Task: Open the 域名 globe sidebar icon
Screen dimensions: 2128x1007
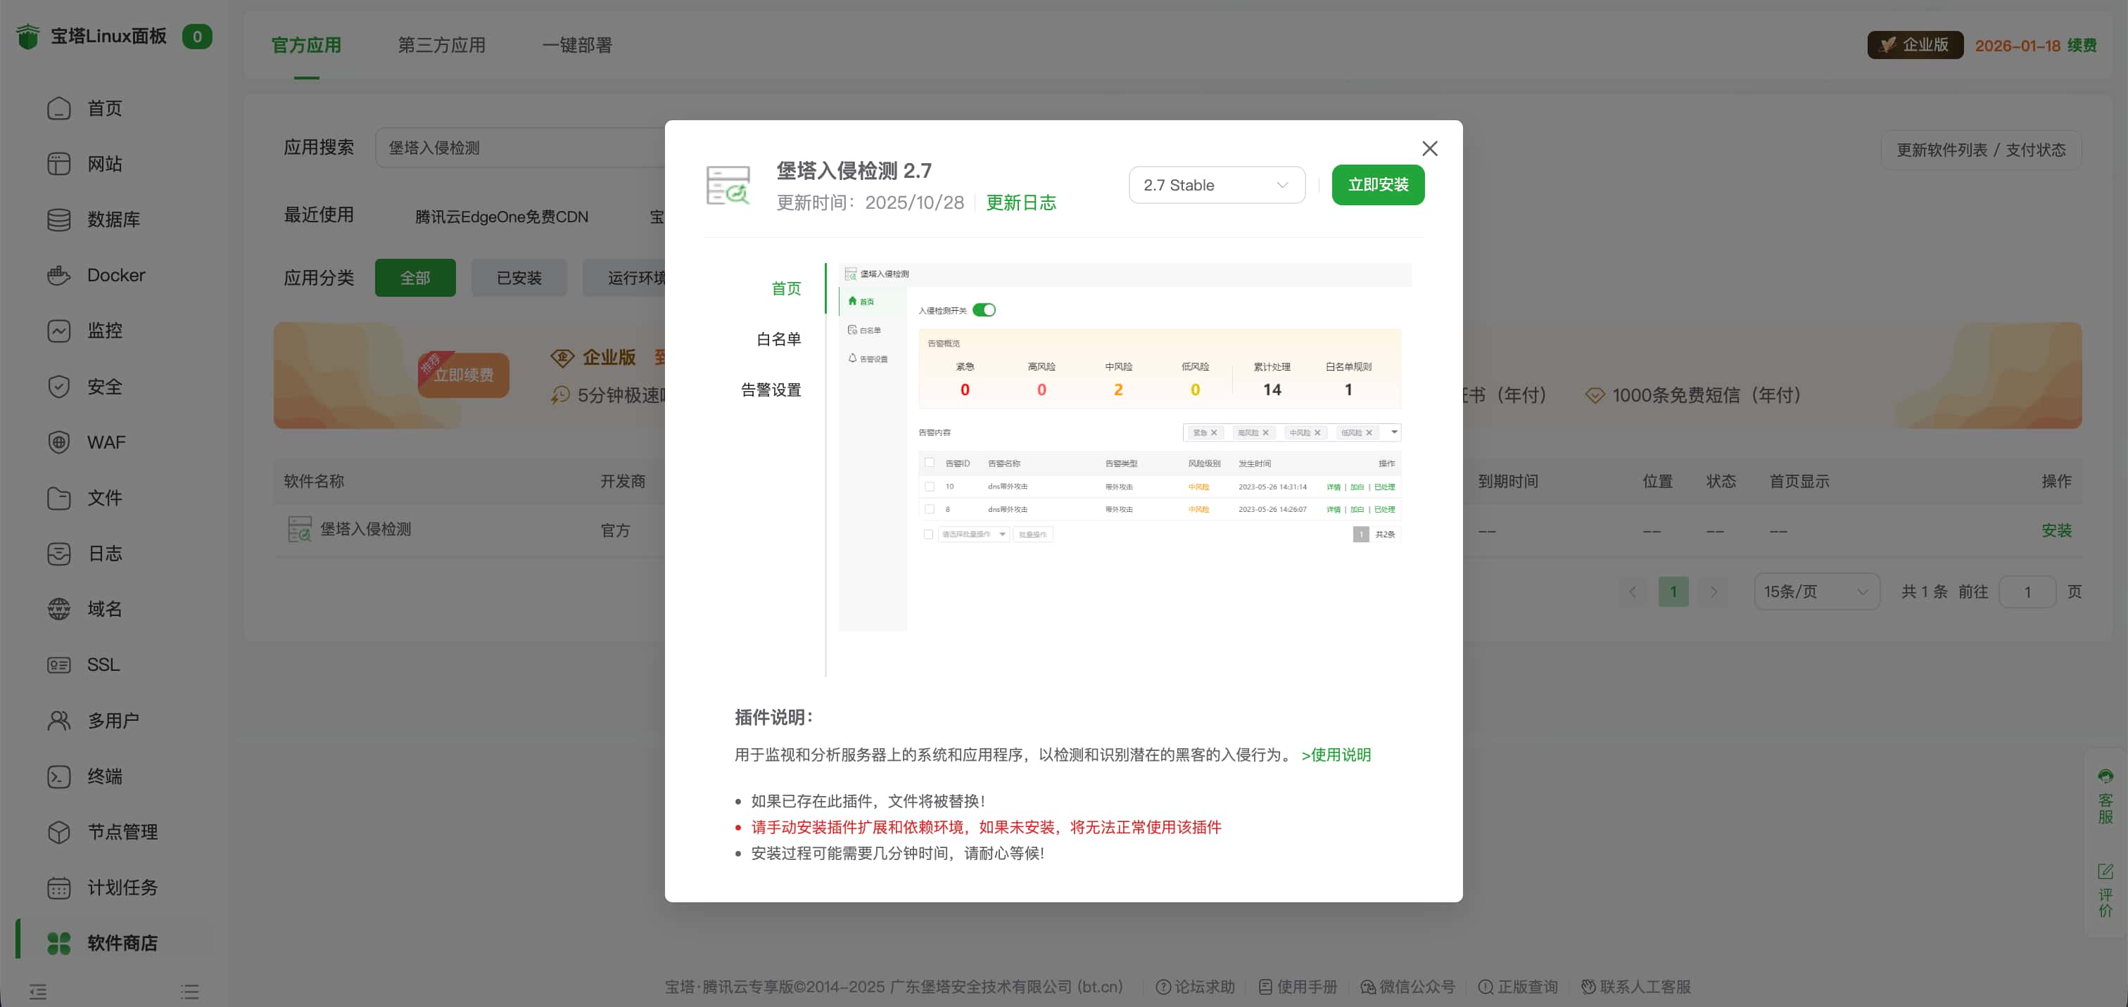Action: [58, 608]
